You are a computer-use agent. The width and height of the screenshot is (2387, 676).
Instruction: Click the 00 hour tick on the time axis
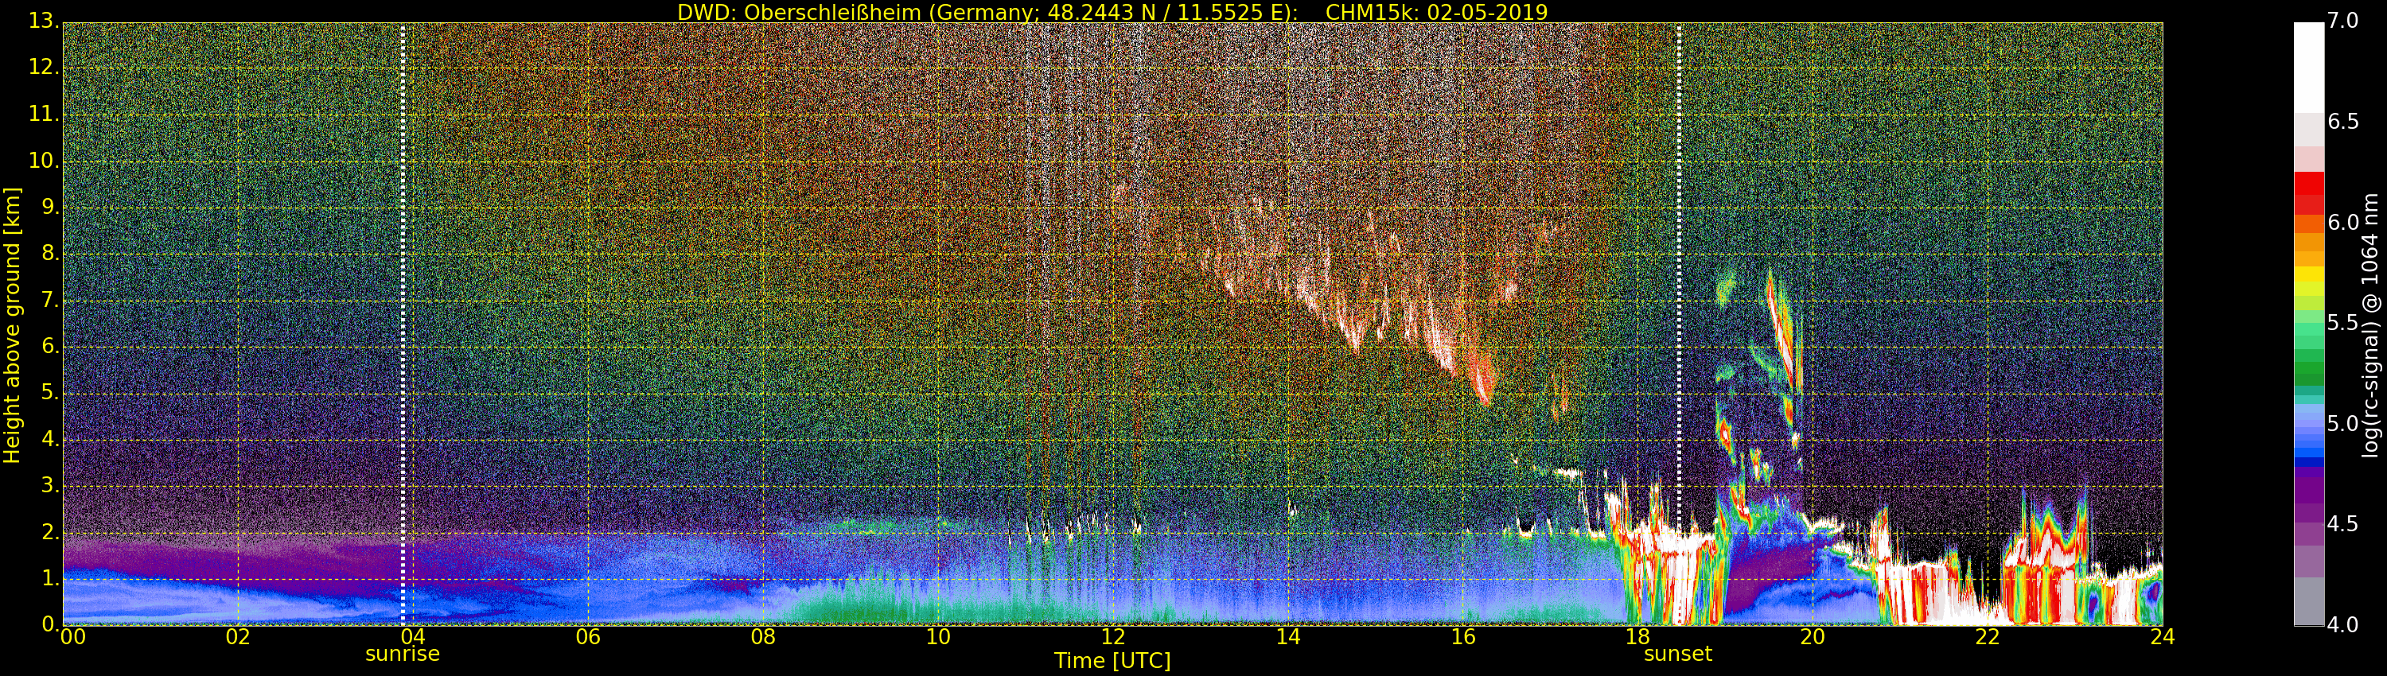72,637
